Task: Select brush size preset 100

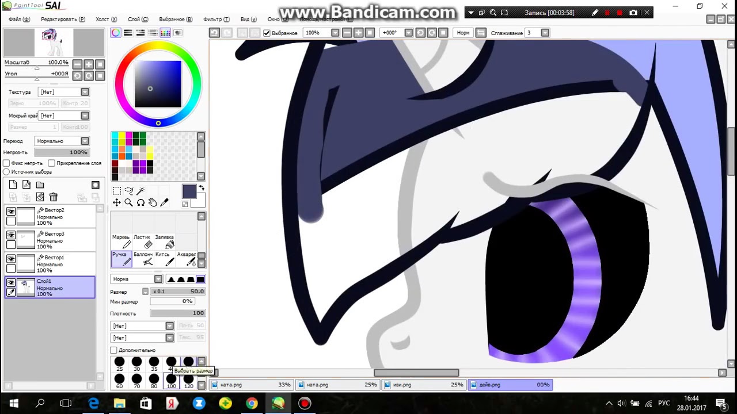Action: pyautogui.click(x=171, y=381)
